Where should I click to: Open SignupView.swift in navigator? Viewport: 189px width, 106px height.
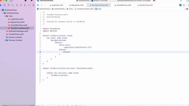(16, 22)
